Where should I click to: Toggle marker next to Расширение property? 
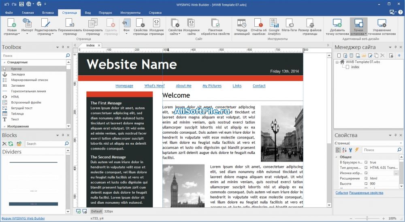click(366, 178)
